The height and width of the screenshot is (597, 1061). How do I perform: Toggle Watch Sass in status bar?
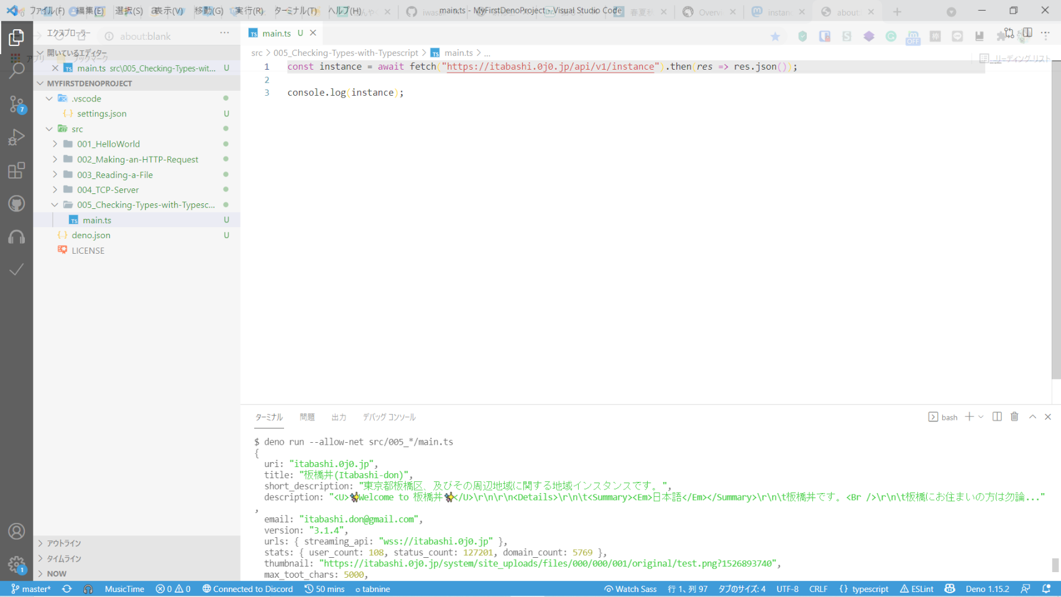pos(630,589)
